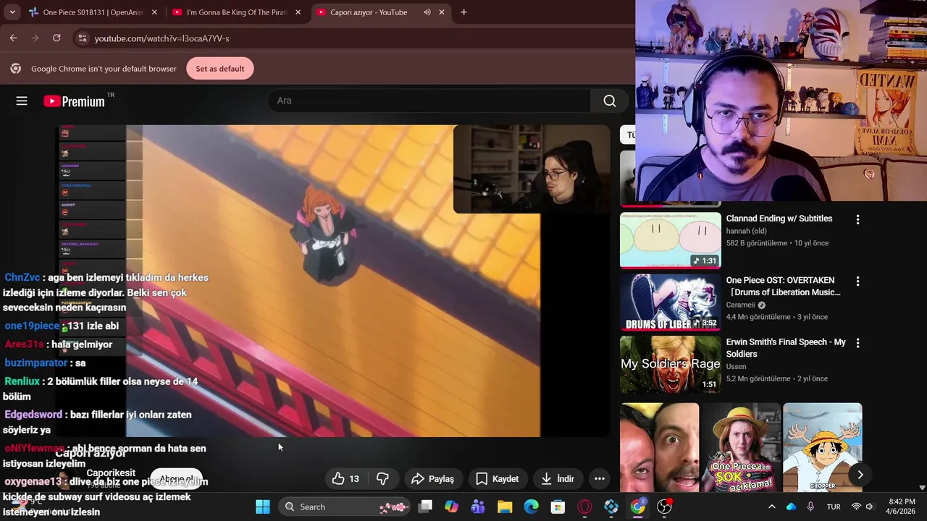Open 'Erwin Smith's Final Speech' title link
Screen dimensions: 927x521
coord(786,347)
